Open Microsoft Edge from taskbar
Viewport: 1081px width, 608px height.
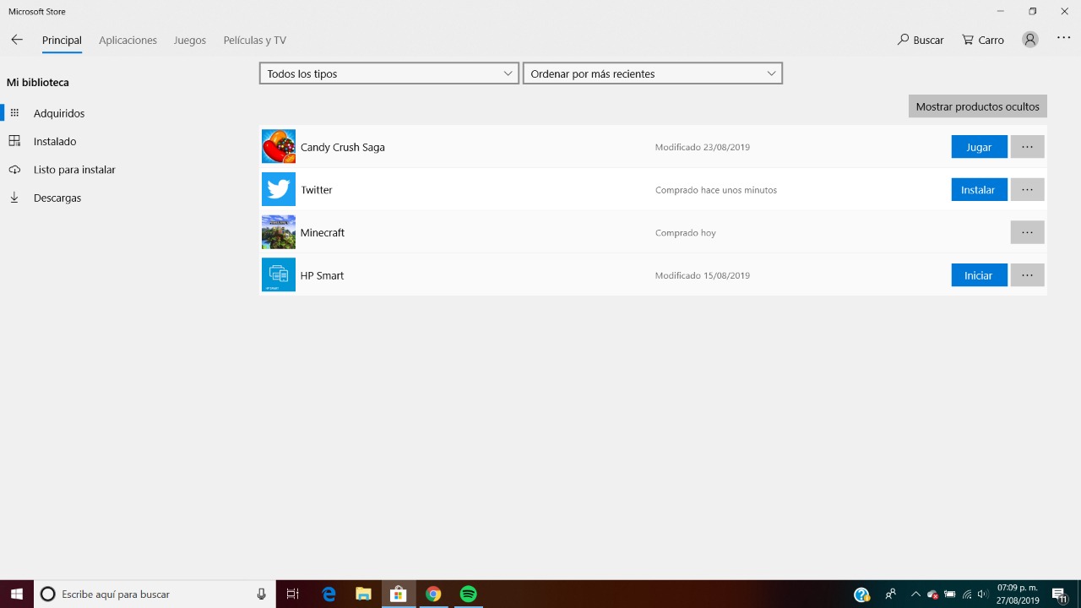(x=329, y=594)
